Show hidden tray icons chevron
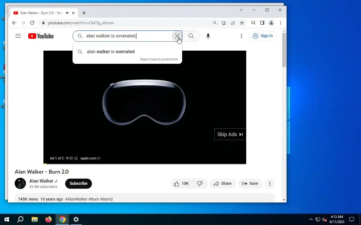Viewport: 361px width, 225px height. [311, 219]
